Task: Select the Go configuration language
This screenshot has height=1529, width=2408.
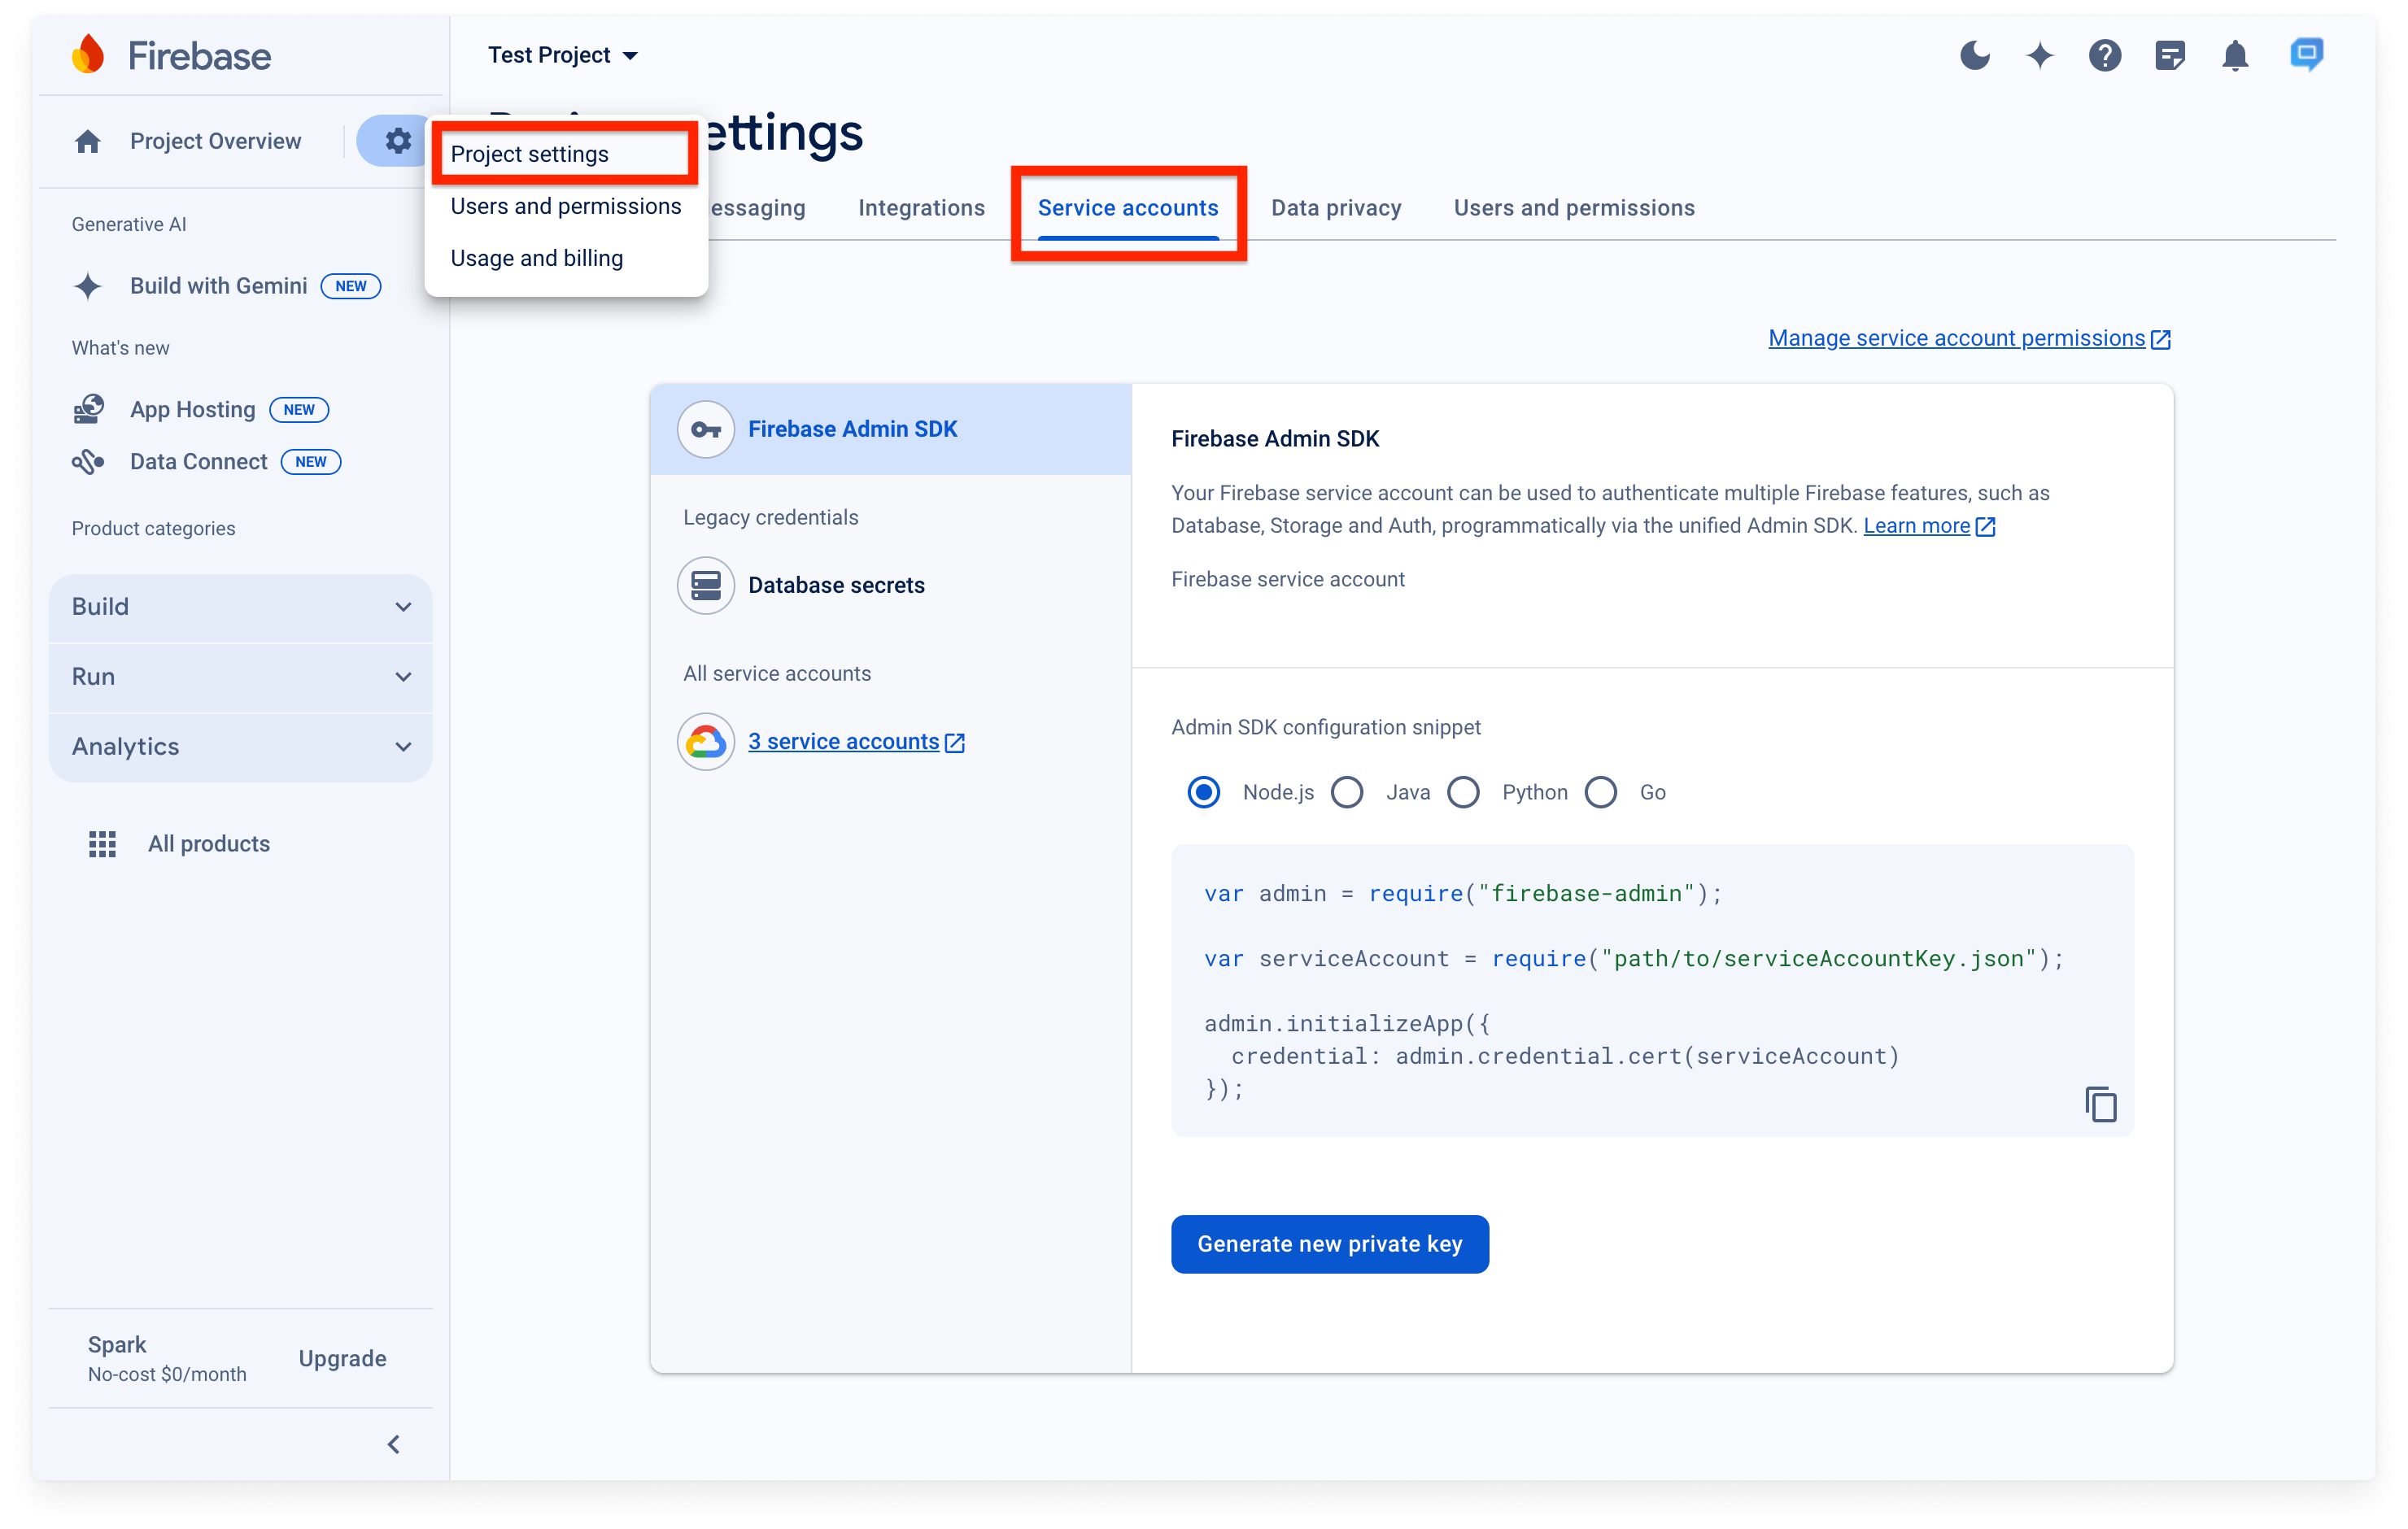Action: click(1601, 792)
